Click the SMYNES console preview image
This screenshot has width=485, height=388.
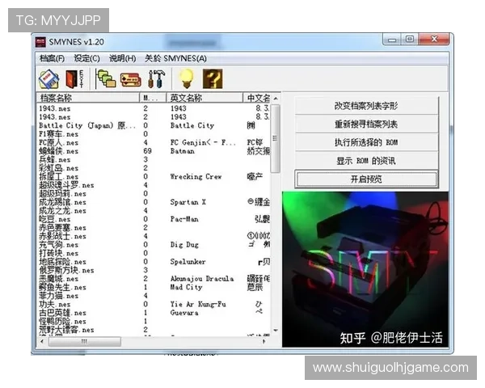pyautogui.click(x=365, y=269)
